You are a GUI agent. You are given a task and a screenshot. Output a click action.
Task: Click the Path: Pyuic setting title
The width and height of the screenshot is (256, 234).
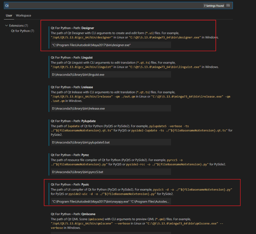[70, 184]
